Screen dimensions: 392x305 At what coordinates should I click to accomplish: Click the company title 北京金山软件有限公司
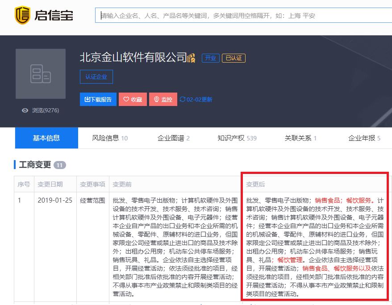pos(133,57)
